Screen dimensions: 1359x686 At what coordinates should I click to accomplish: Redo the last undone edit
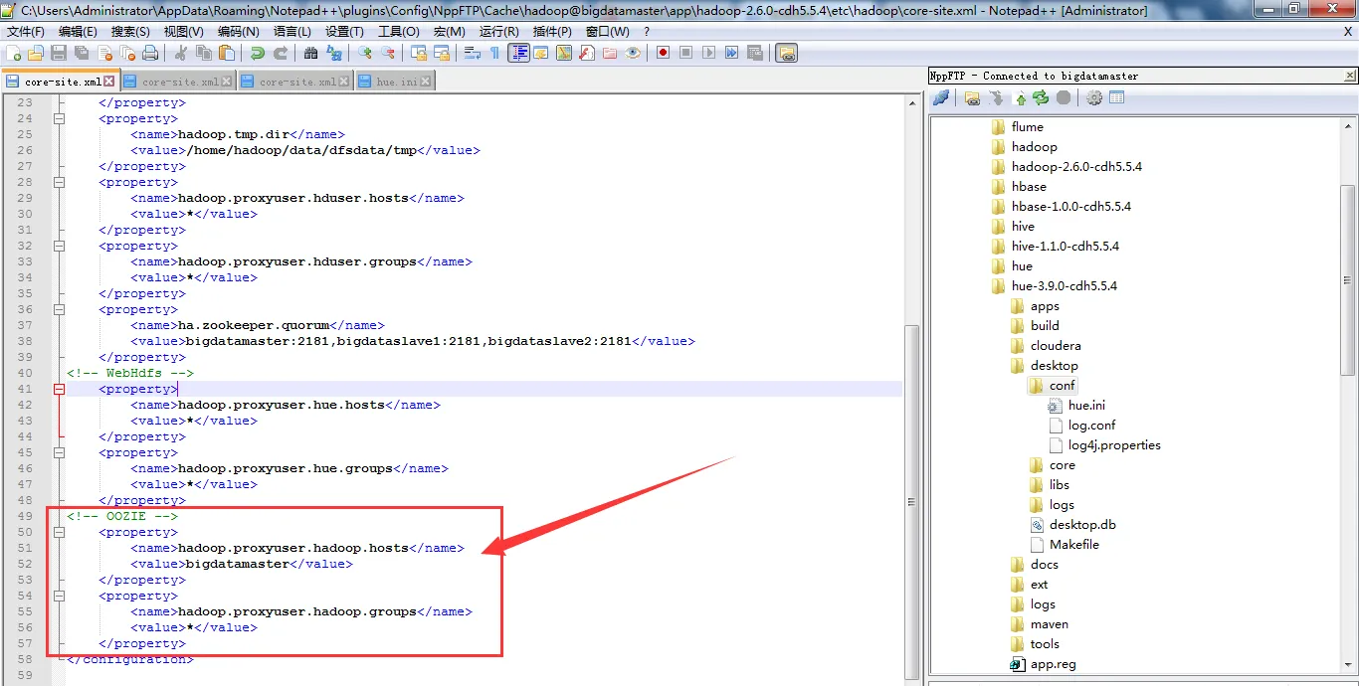(x=281, y=53)
